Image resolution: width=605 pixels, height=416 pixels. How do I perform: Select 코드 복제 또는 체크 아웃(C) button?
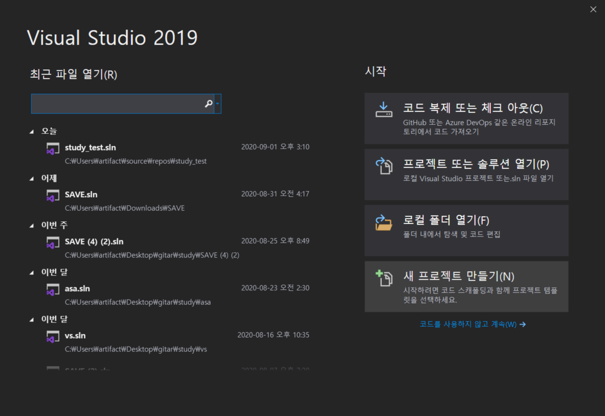(x=466, y=118)
